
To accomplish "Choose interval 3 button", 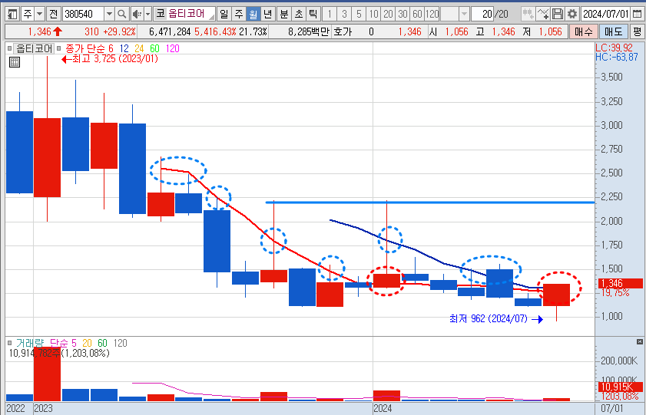I will tap(344, 14).
